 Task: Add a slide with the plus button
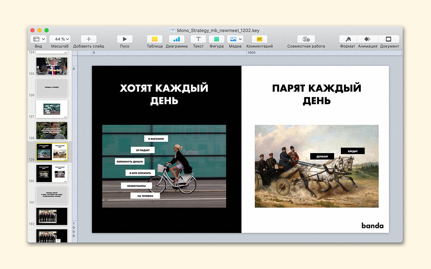coord(88,39)
